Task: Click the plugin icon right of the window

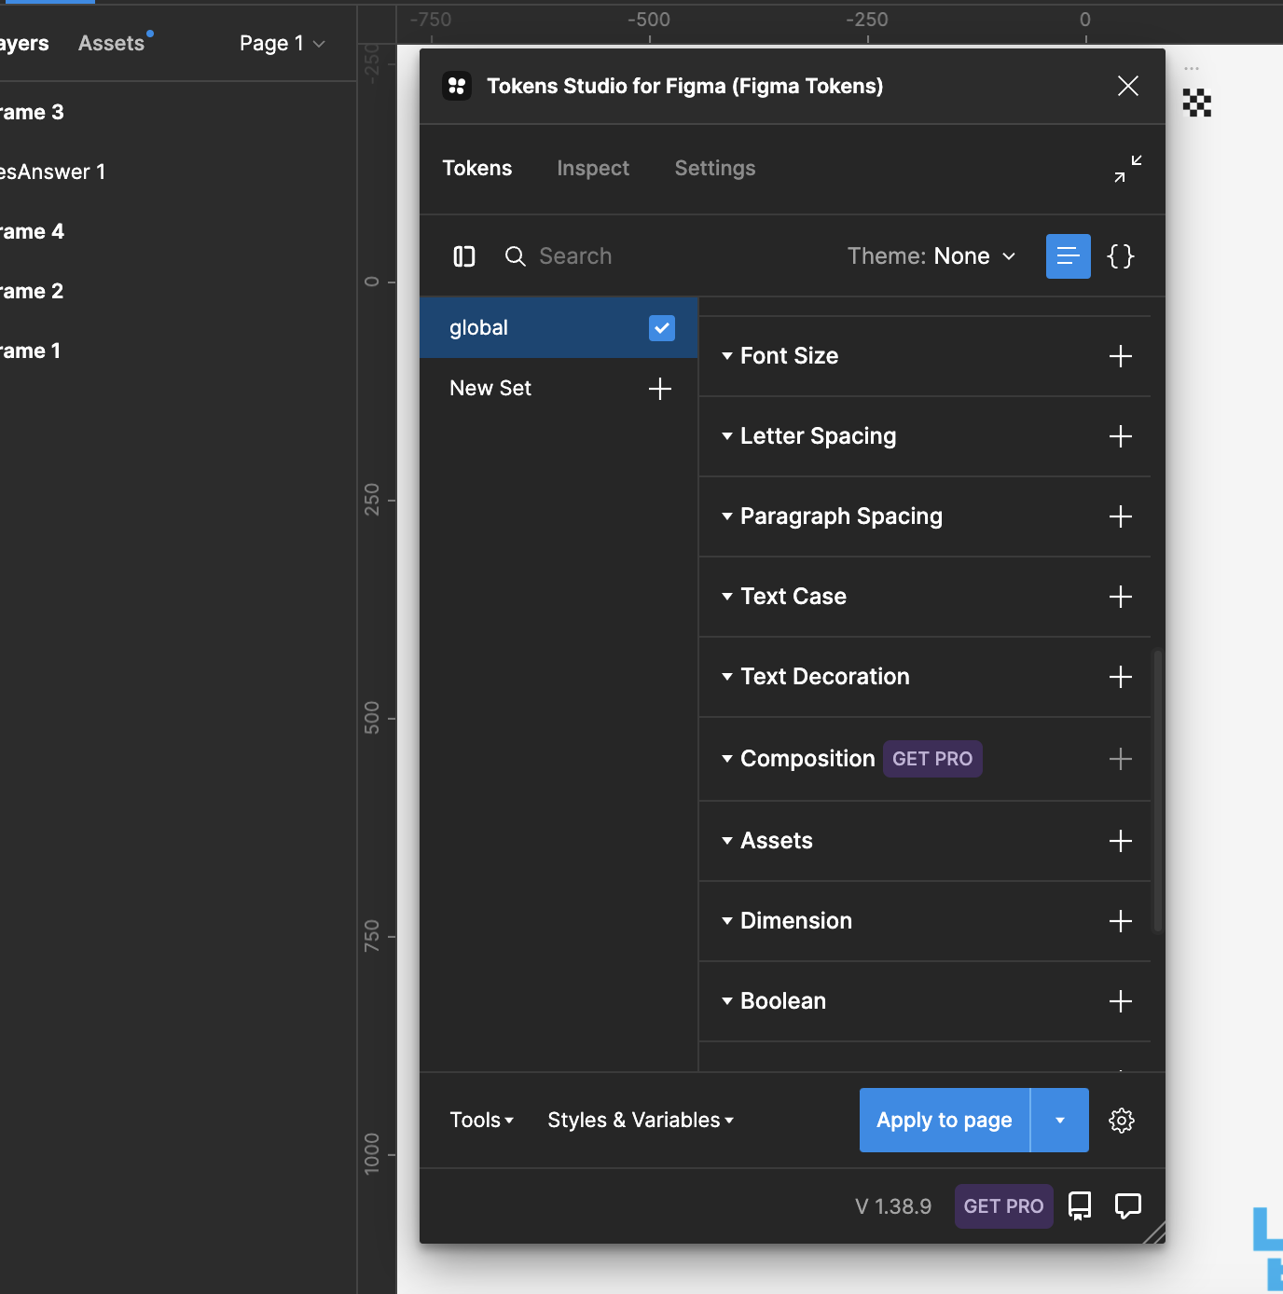Action: click(1196, 103)
